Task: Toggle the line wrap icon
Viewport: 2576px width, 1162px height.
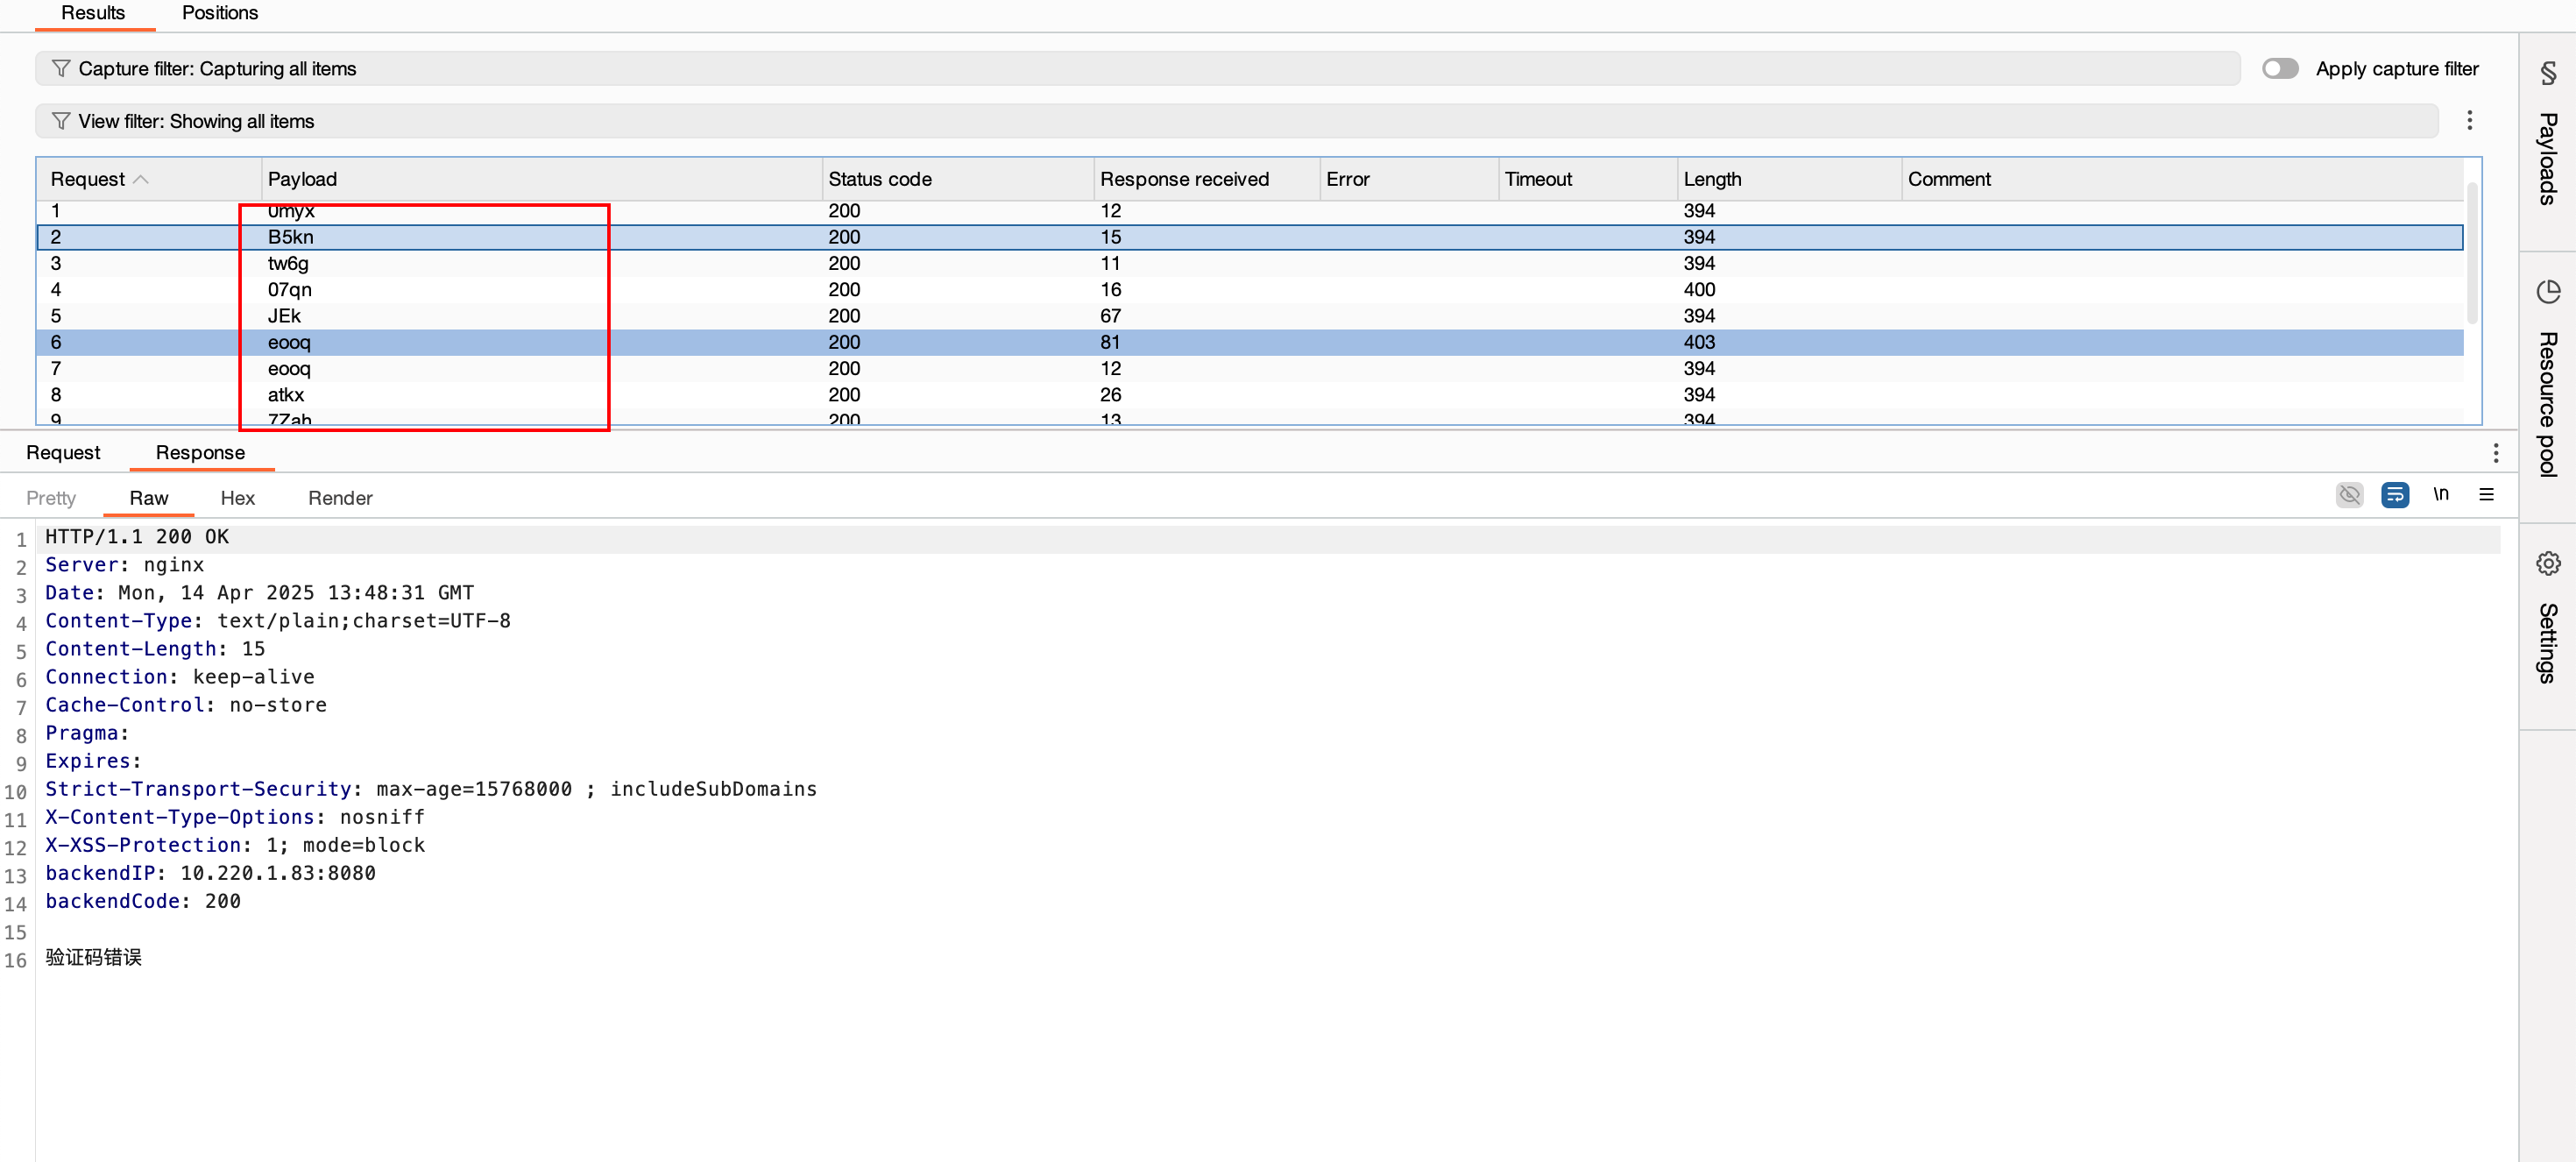Action: [2395, 495]
